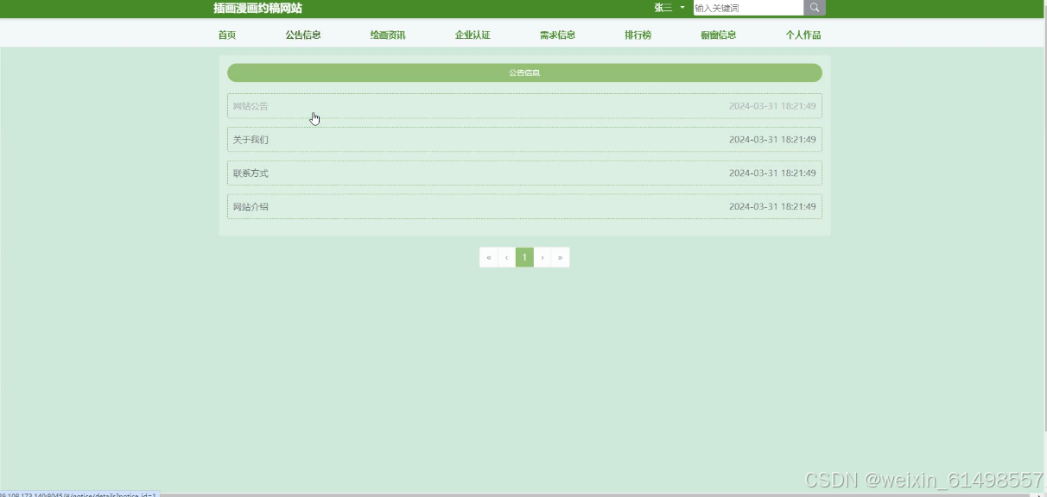Click the 插画漫画约稿网站 site title
Image resolution: width=1047 pixels, height=497 pixels.
258,8
